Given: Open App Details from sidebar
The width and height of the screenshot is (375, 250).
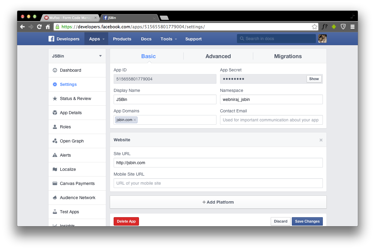Looking at the screenshot, I should tap(77, 113).
